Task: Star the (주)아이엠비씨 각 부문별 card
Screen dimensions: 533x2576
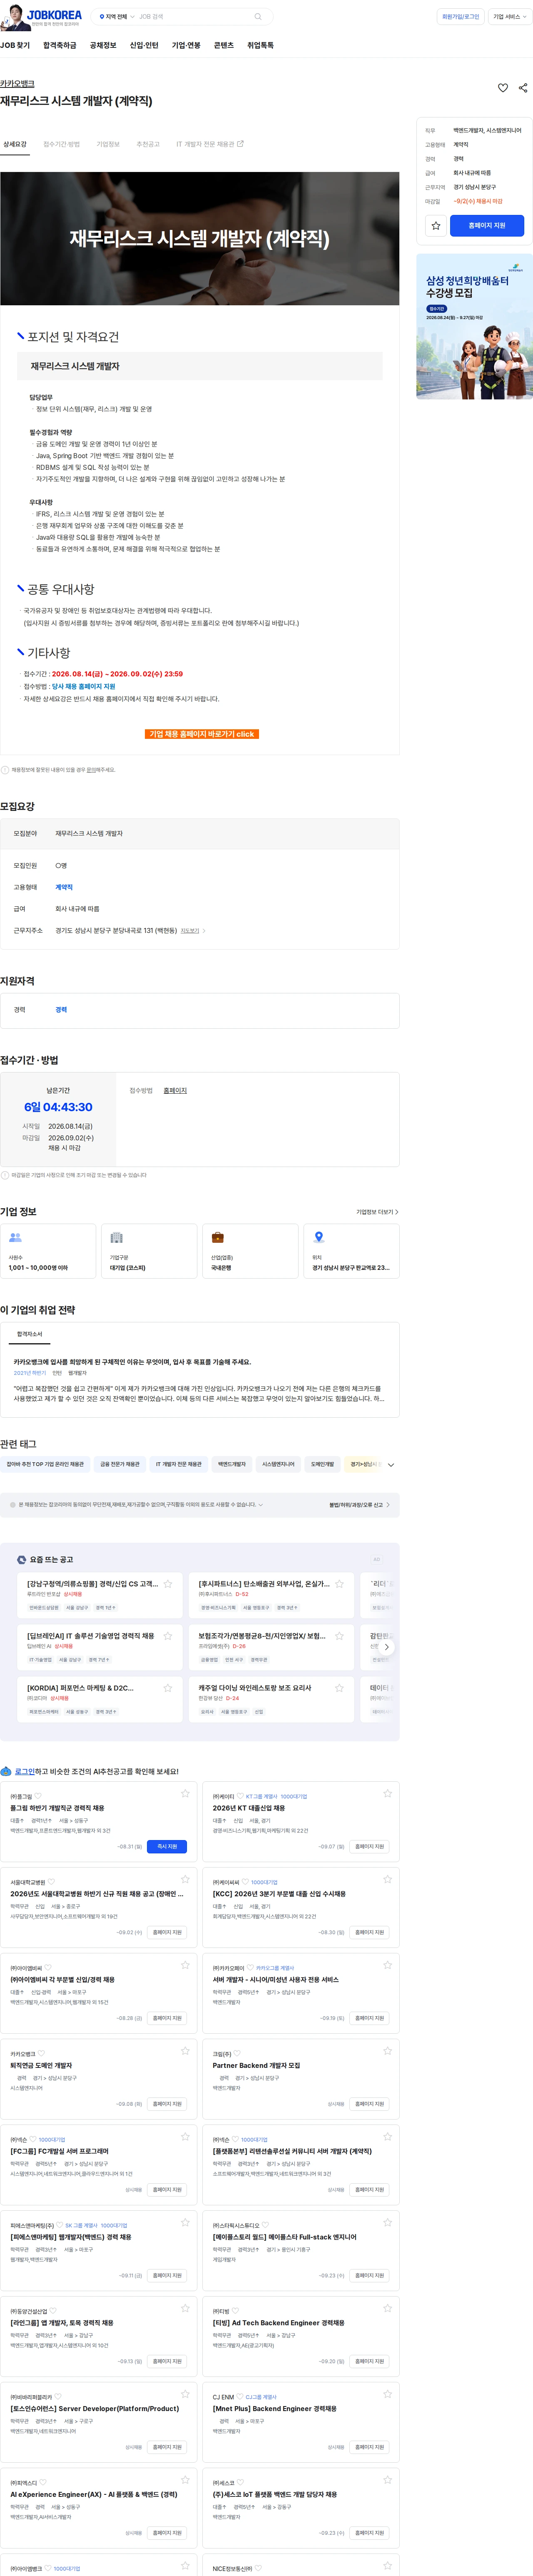Action: pyautogui.click(x=185, y=1965)
